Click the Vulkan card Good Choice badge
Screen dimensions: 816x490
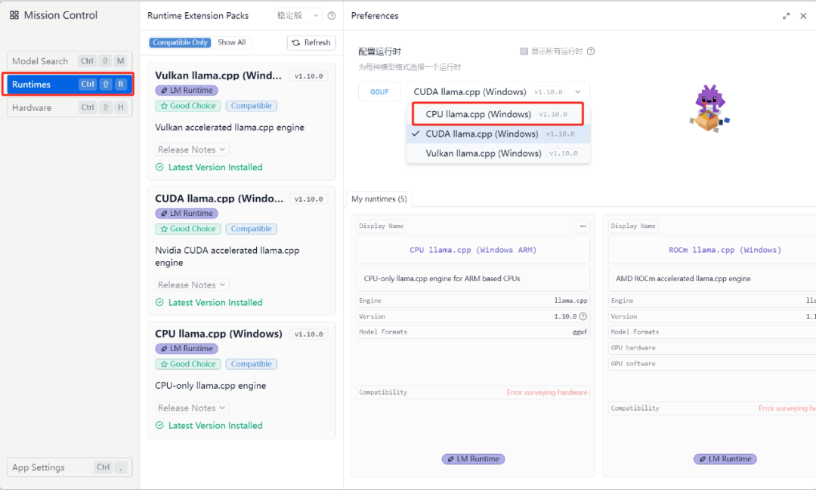point(188,106)
